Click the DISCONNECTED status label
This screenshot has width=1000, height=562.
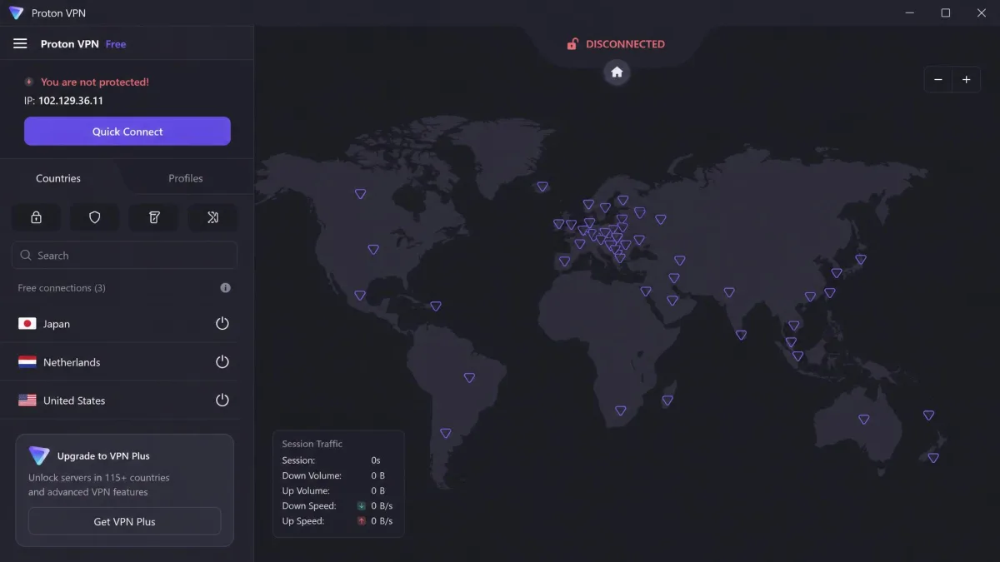click(625, 44)
